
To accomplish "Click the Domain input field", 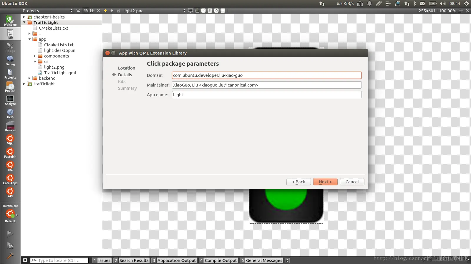I will (x=267, y=75).
